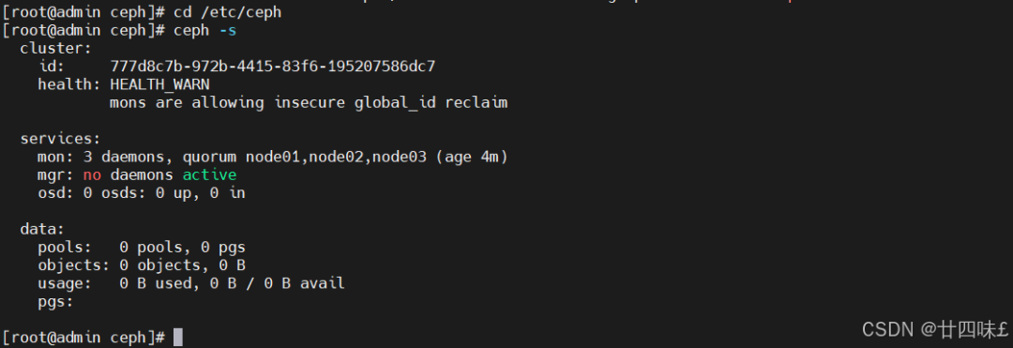Click the HEALTH_WARN status text
Screen dimensions: 1013x348
pyautogui.click(x=159, y=84)
